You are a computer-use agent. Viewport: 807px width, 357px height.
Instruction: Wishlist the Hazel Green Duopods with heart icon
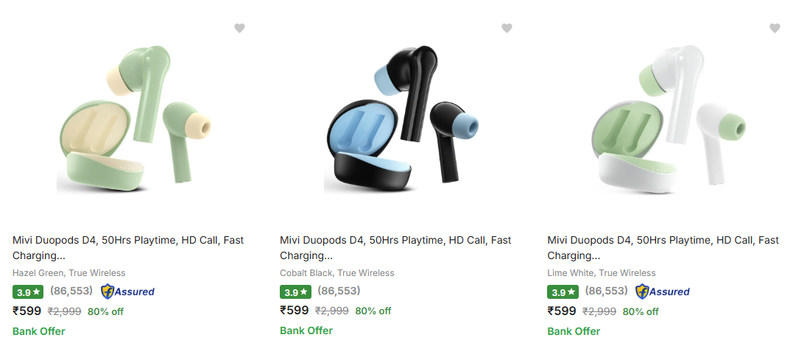[239, 28]
